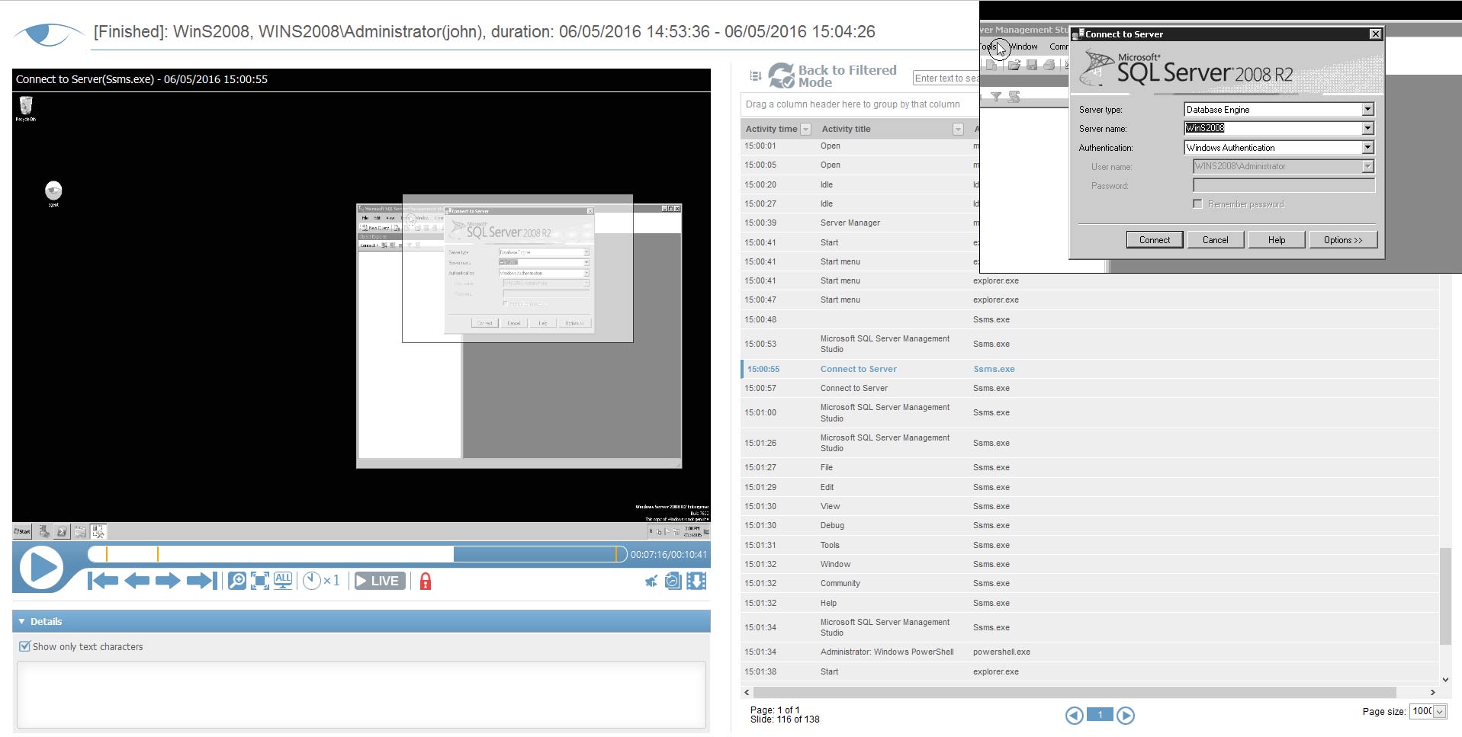Start playback with the large play button

click(x=41, y=568)
